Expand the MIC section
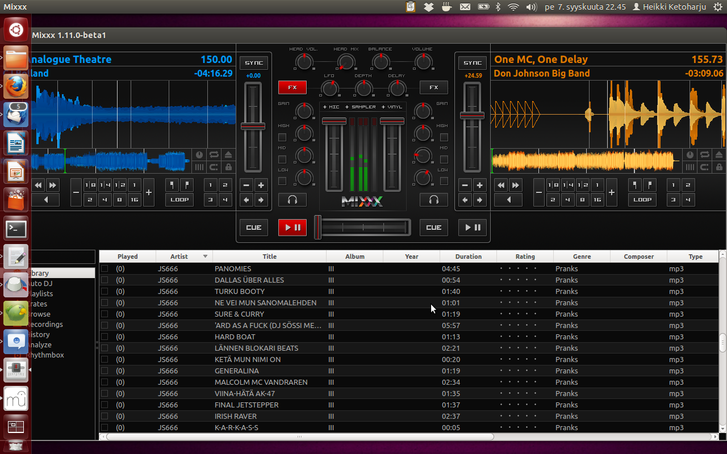 pos(331,107)
